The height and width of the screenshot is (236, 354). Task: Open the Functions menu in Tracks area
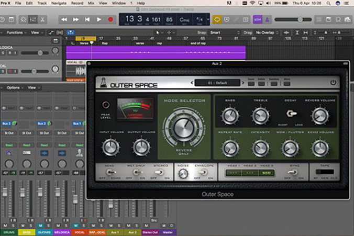pos(16,33)
